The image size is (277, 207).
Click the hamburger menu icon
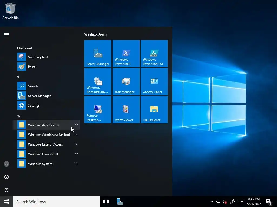click(x=6, y=34)
